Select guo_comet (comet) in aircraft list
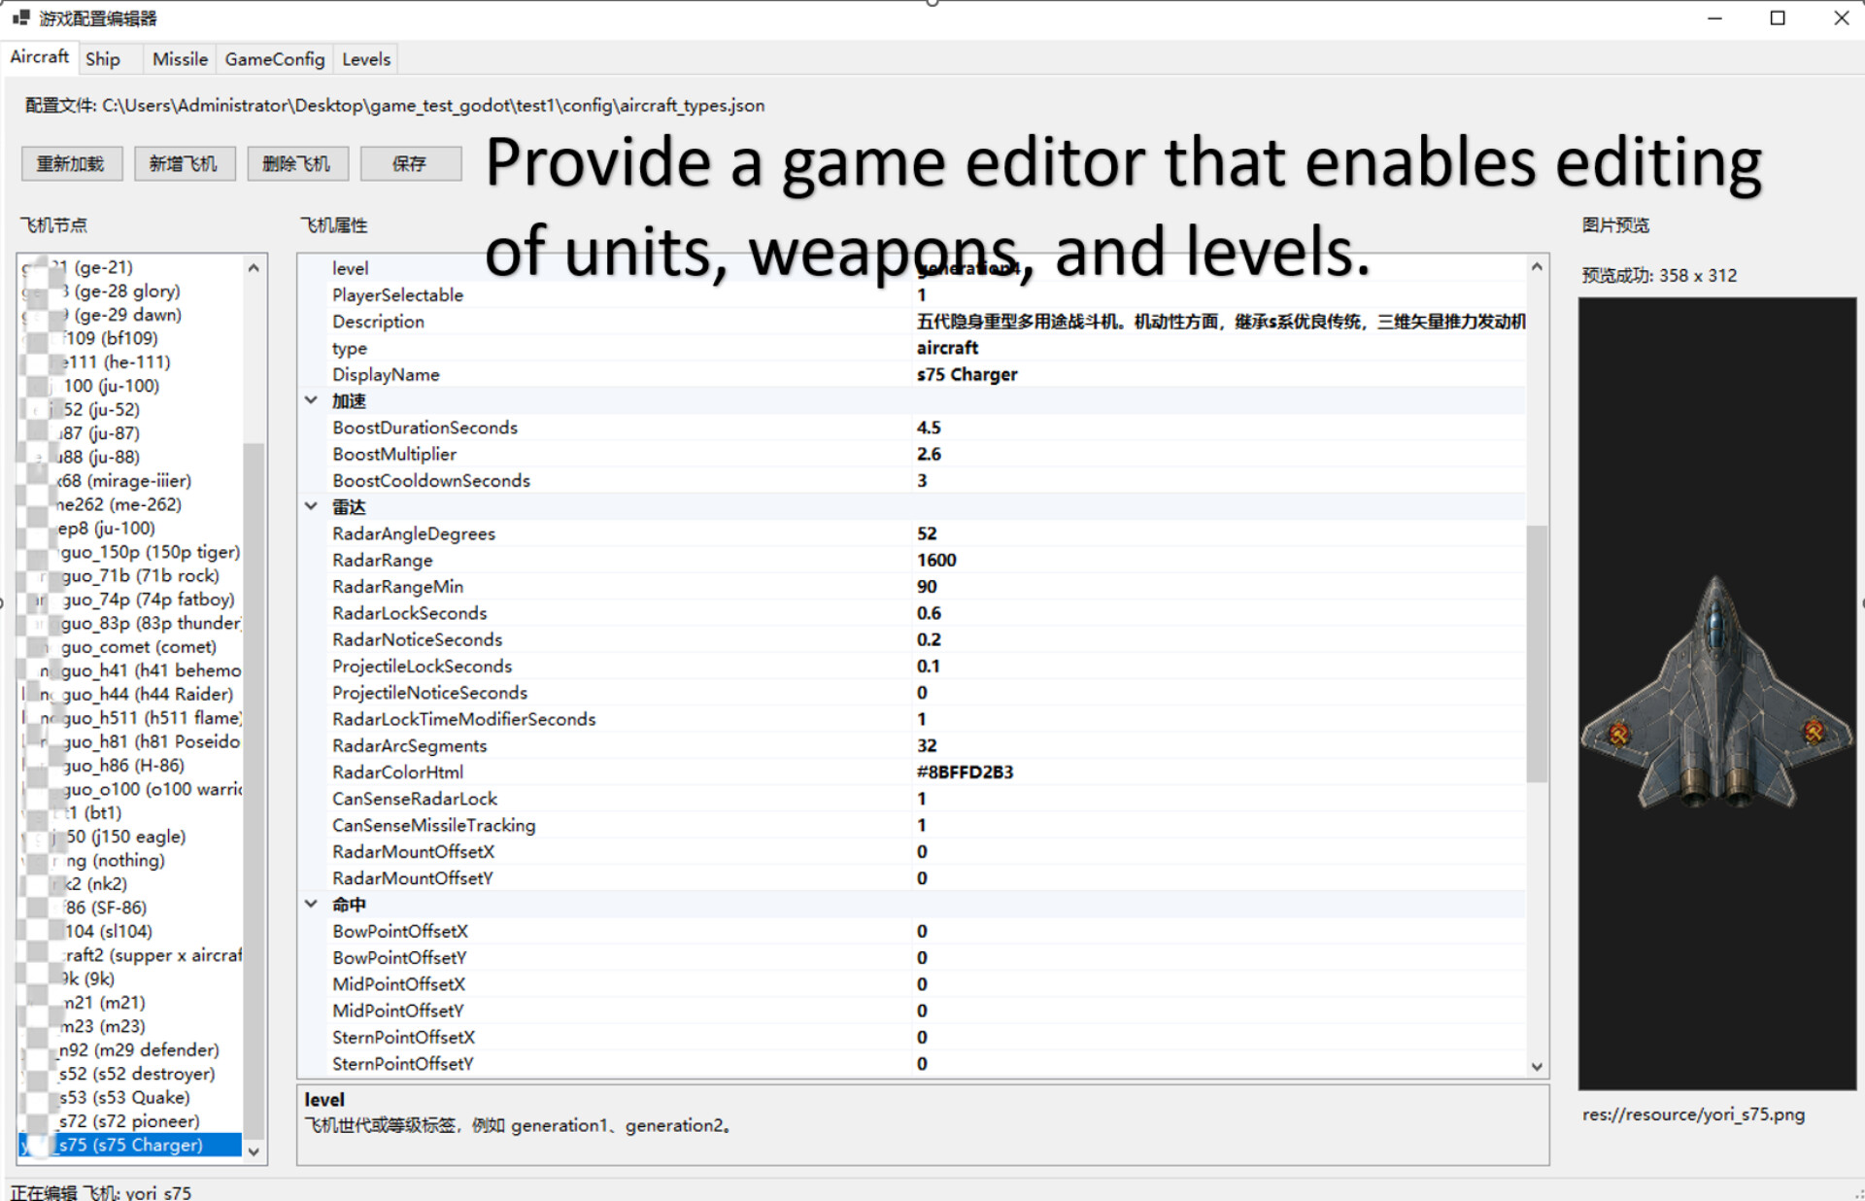Viewport: 1865px width, 1201px height. tap(139, 647)
